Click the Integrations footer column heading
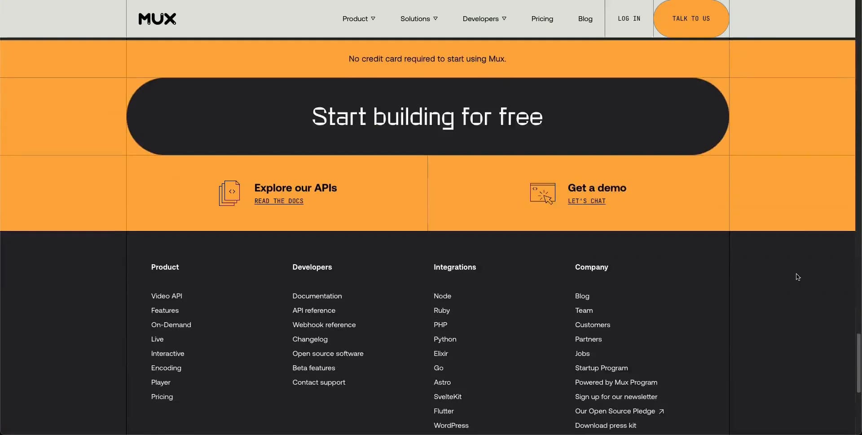Image resolution: width=862 pixels, height=435 pixels. (454, 267)
